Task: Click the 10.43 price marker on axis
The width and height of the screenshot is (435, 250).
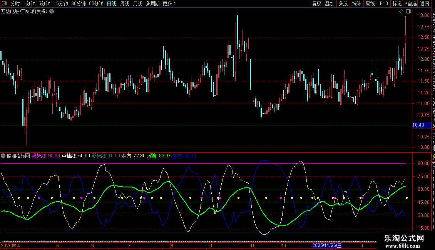Action: (418, 125)
